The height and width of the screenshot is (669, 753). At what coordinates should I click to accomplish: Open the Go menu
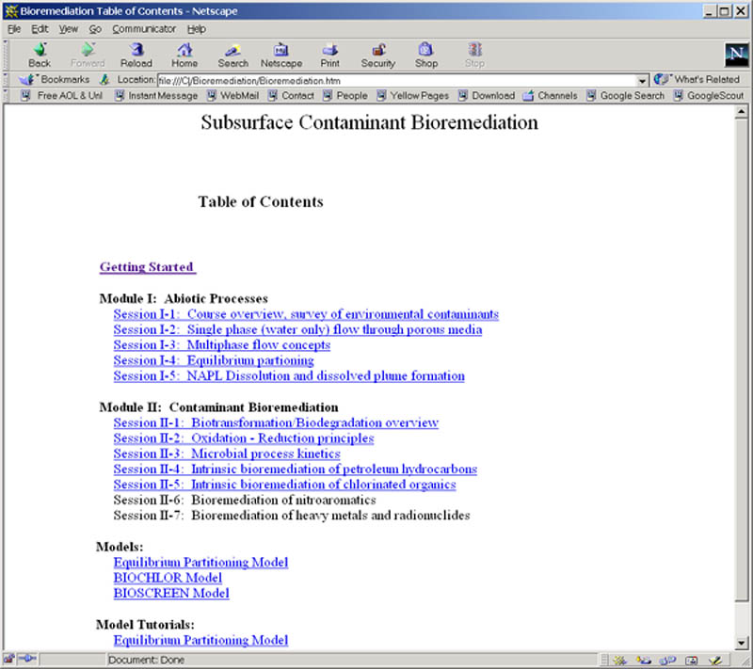[x=95, y=29]
